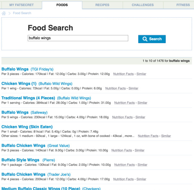
Task: Go to the Fitness tab
Action: pyautogui.click(x=183, y=5)
